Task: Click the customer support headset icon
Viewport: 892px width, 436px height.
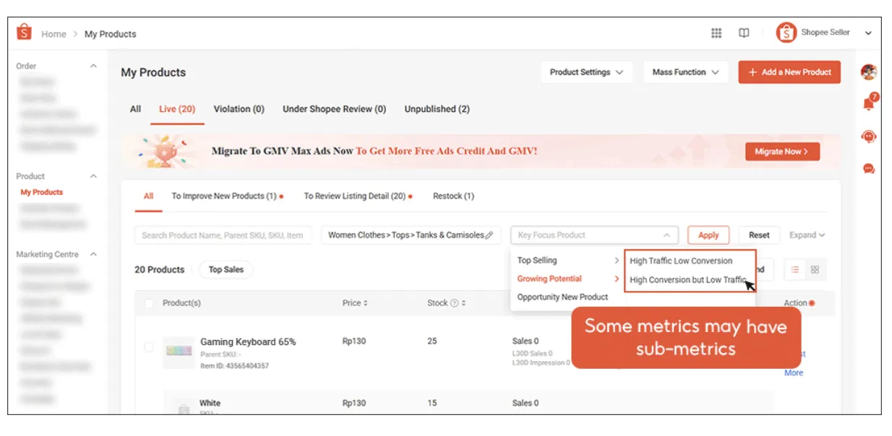Action: click(869, 136)
